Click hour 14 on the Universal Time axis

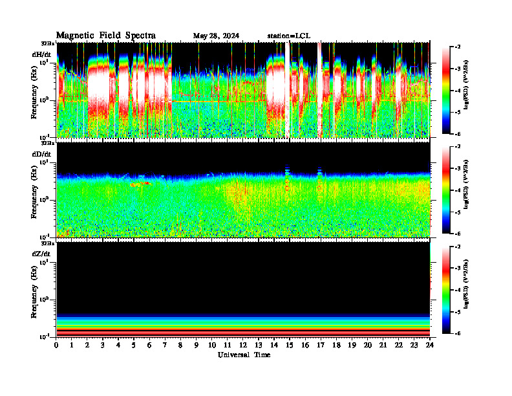click(x=274, y=345)
